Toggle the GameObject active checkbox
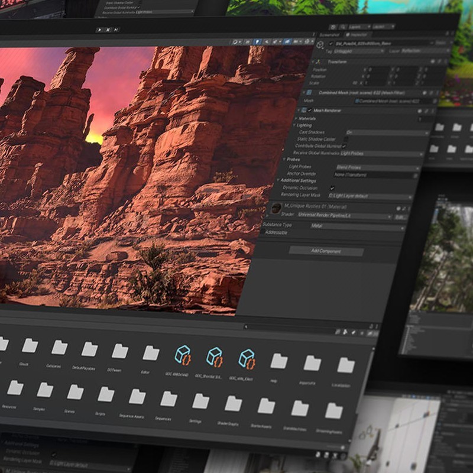This screenshot has width=473, height=473. click(x=331, y=44)
